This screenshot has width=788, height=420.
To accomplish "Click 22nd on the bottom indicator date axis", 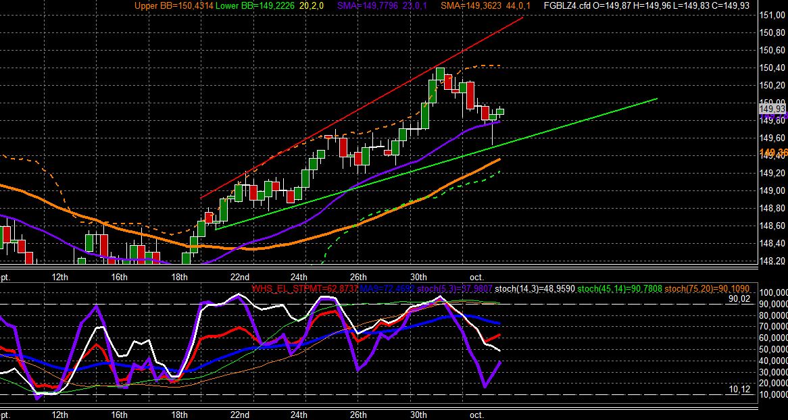I will [x=240, y=415].
